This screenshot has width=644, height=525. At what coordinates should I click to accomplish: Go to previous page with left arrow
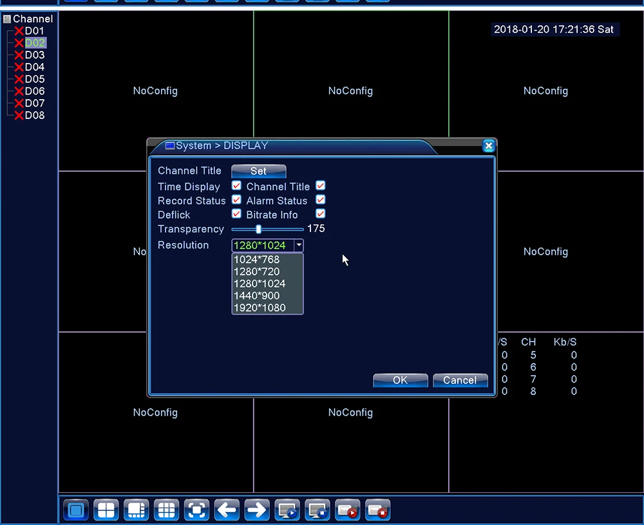coord(227,510)
